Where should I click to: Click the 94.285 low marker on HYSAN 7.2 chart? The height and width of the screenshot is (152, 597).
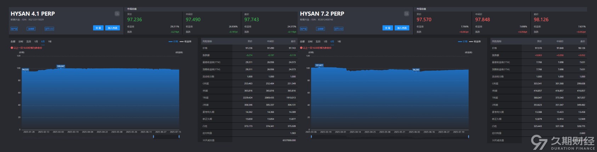tap(416, 69)
